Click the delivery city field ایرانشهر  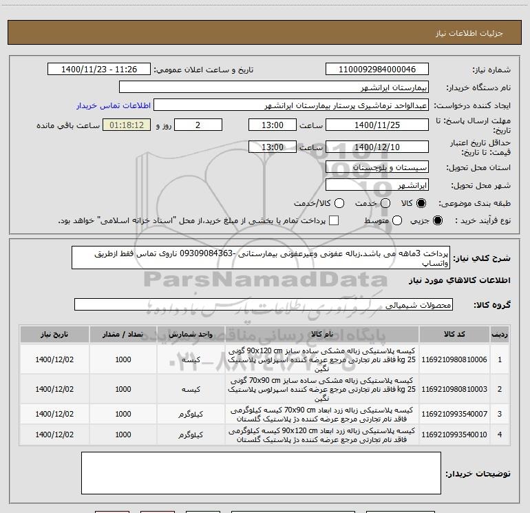tap(377, 185)
